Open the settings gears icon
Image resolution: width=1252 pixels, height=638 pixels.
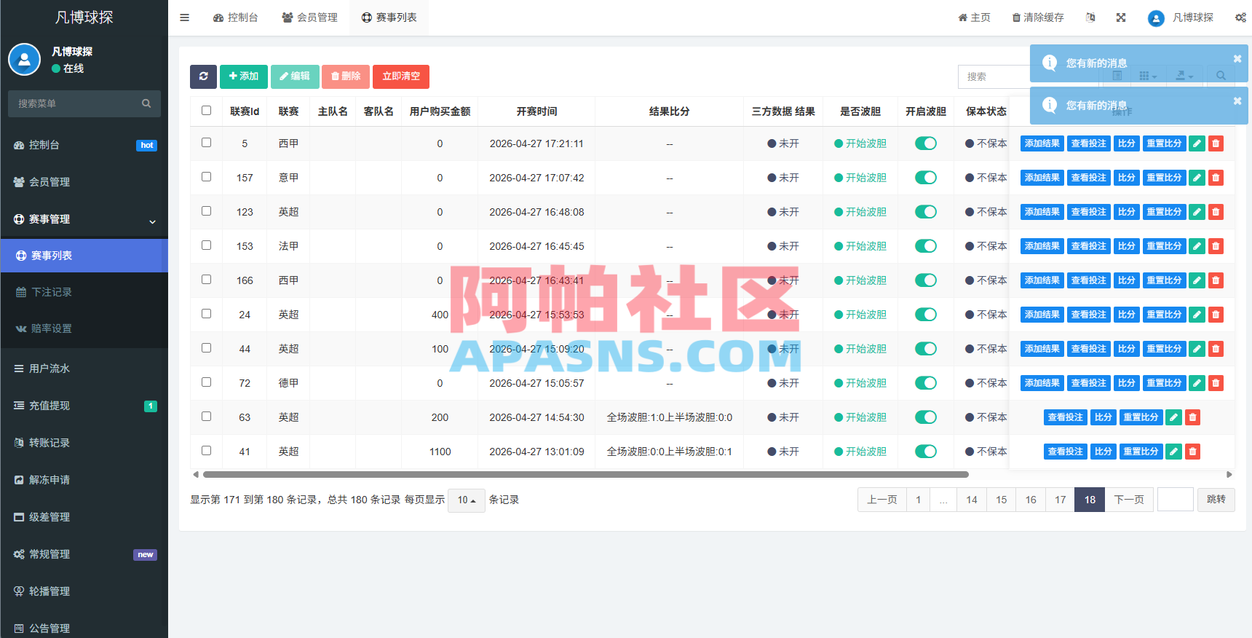pos(1240,17)
